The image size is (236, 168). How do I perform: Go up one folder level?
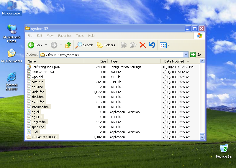(x=68, y=45)
